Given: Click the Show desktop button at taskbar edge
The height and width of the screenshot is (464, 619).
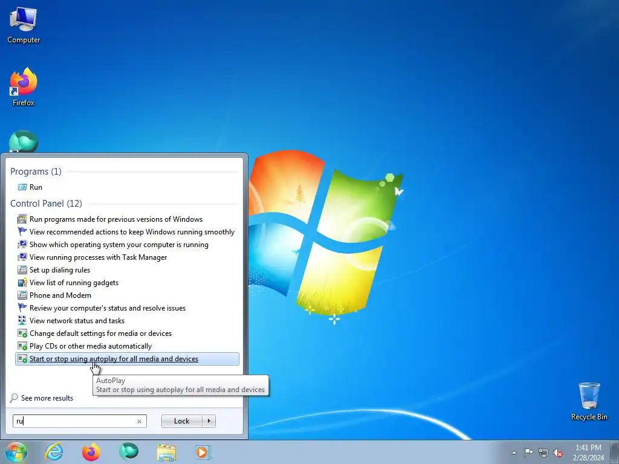Looking at the screenshot, I should click(x=614, y=452).
